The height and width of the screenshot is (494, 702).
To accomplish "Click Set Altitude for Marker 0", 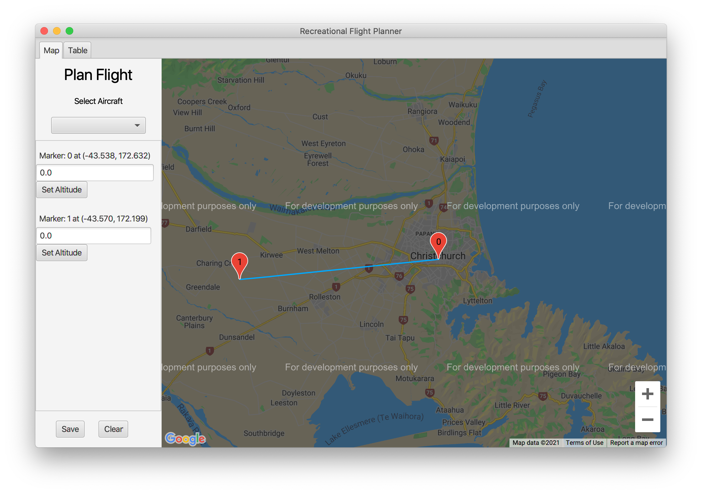I will [62, 190].
